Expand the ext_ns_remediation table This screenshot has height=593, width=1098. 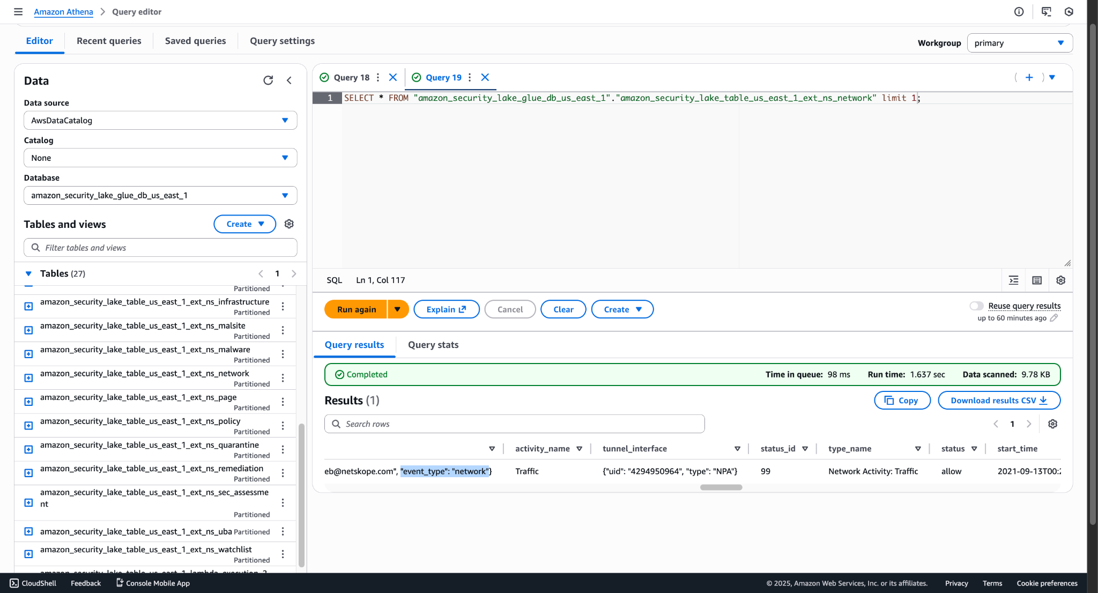pyautogui.click(x=29, y=473)
